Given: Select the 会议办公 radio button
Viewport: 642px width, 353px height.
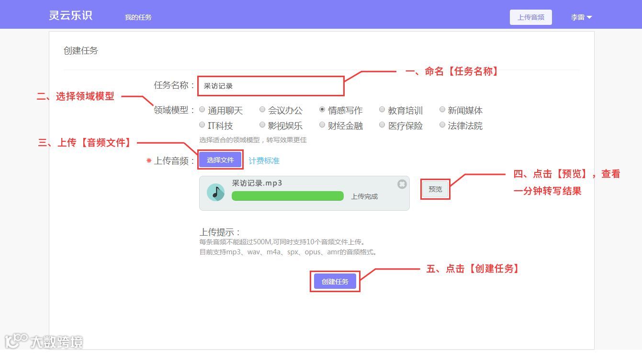Looking at the screenshot, I should tap(262, 110).
